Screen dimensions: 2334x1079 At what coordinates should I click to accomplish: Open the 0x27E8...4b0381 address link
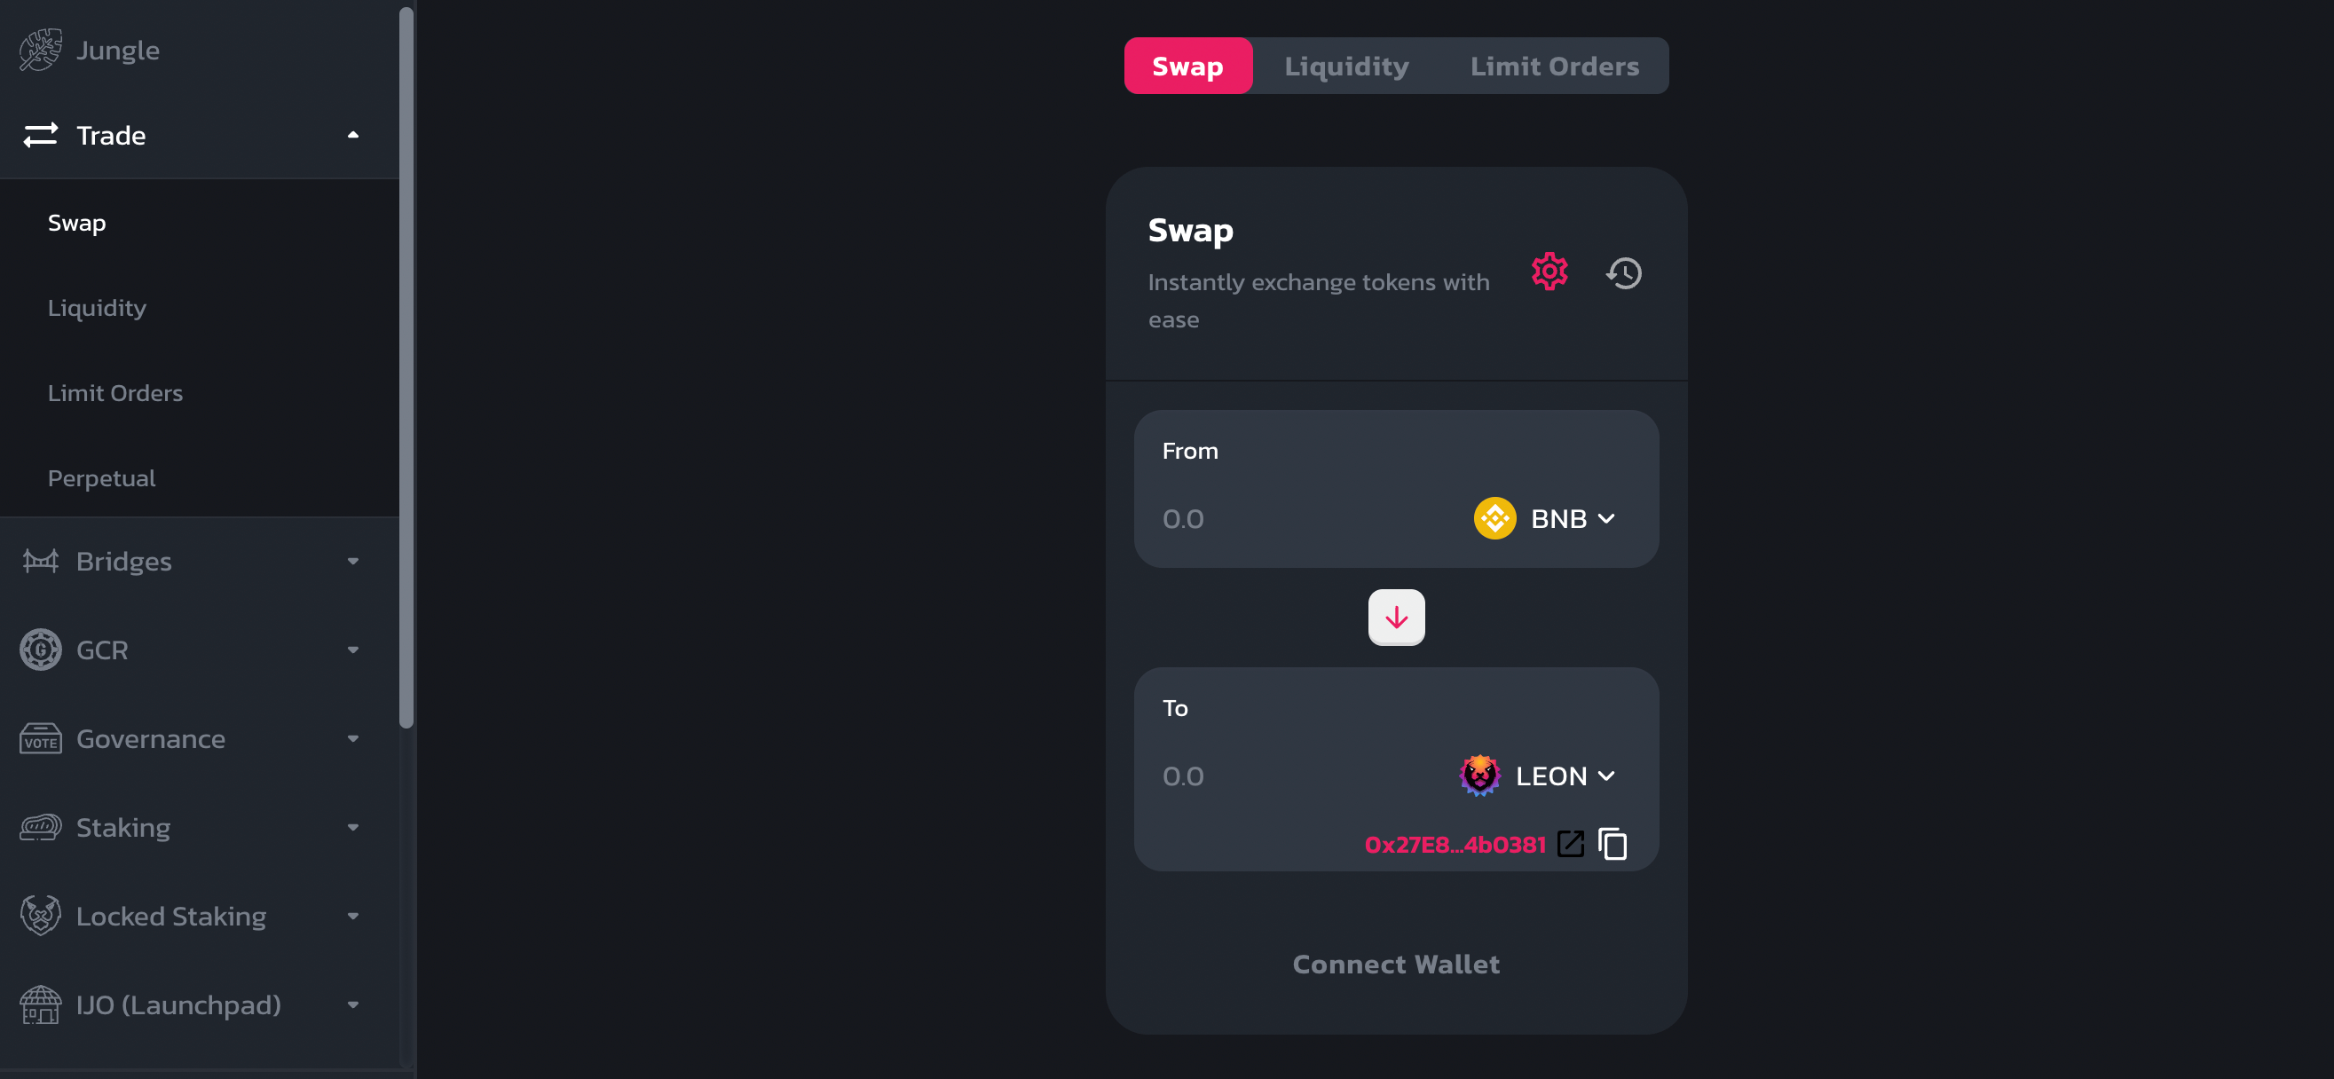tap(1455, 845)
